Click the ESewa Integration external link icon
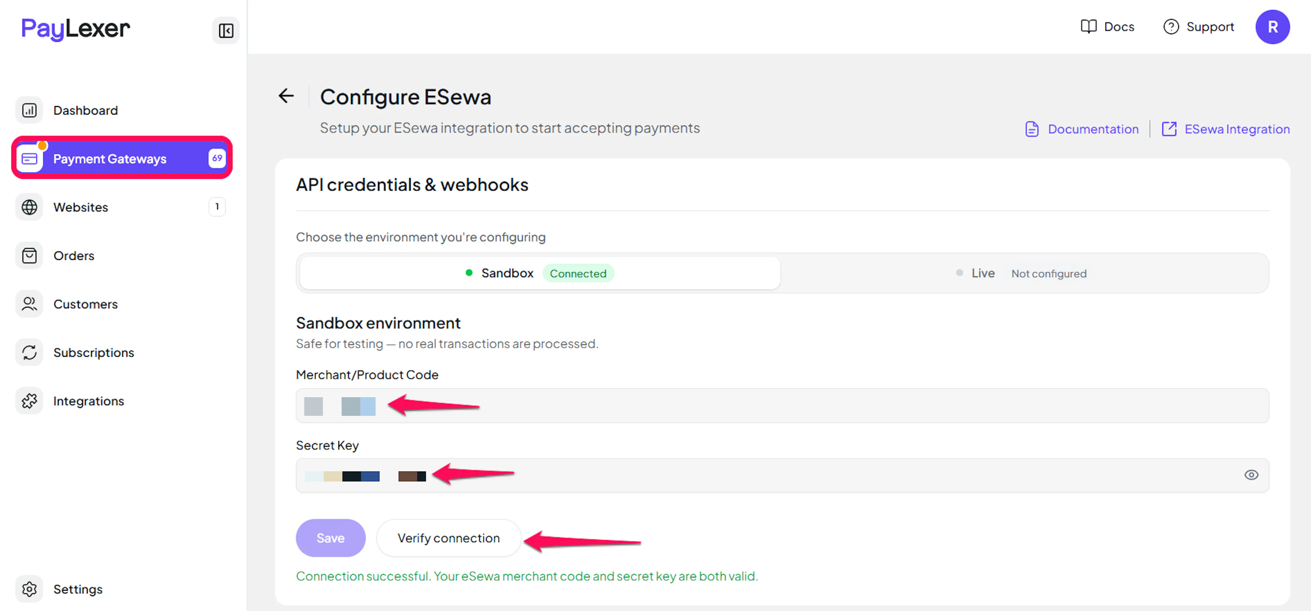Image resolution: width=1311 pixels, height=611 pixels. 1169,129
